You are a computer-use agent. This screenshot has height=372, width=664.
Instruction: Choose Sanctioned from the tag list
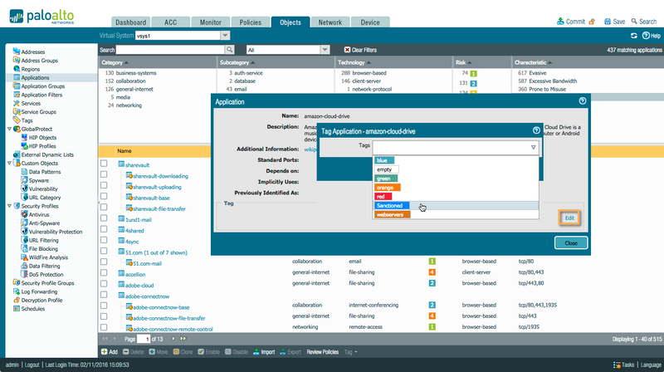click(389, 205)
